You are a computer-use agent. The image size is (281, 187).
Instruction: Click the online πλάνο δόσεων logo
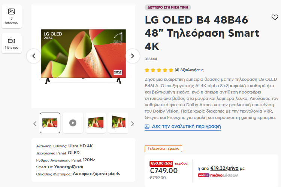(218, 175)
